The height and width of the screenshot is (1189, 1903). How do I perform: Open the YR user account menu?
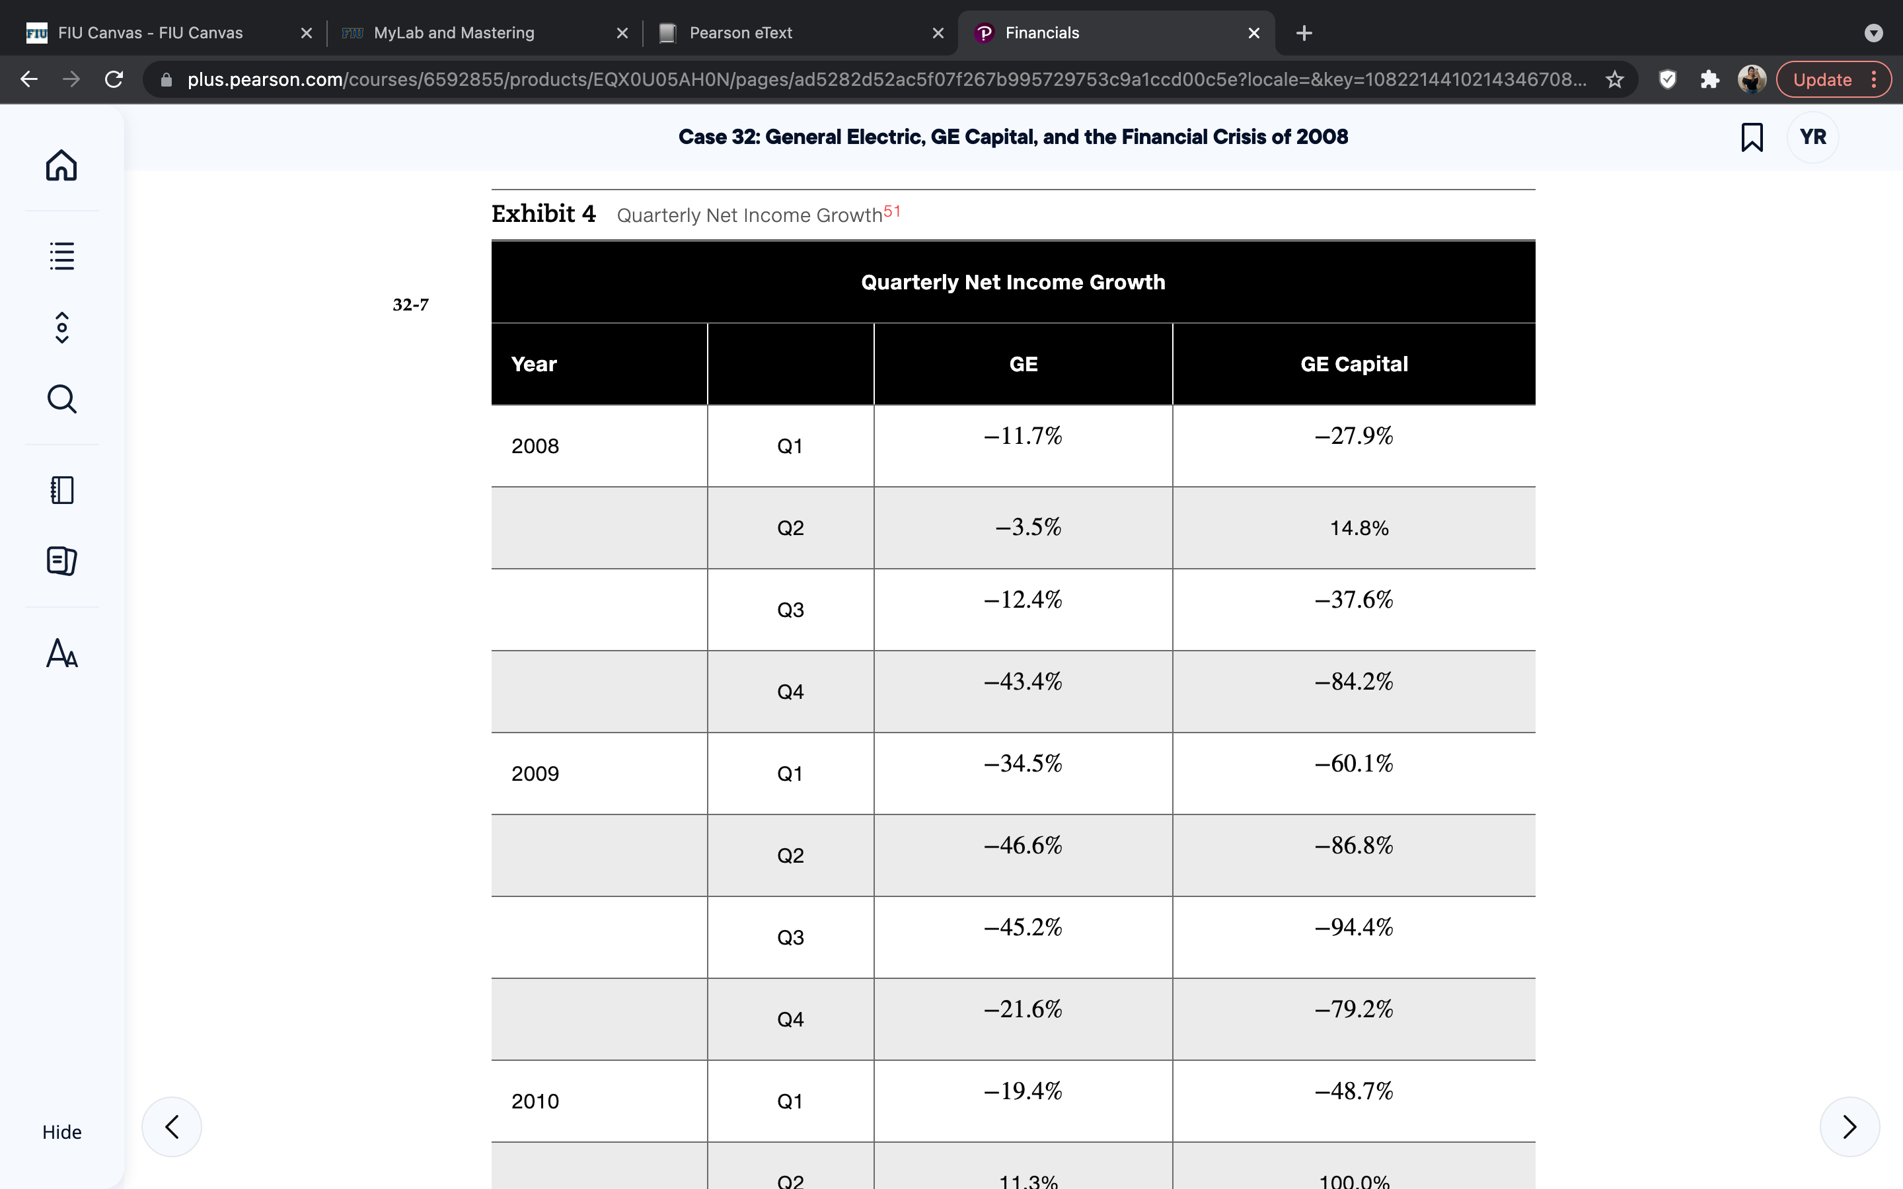tap(1812, 137)
